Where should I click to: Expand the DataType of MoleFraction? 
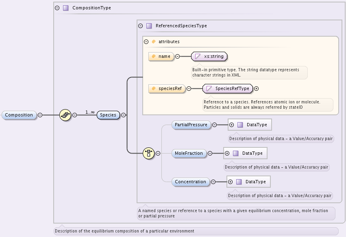point(227,154)
